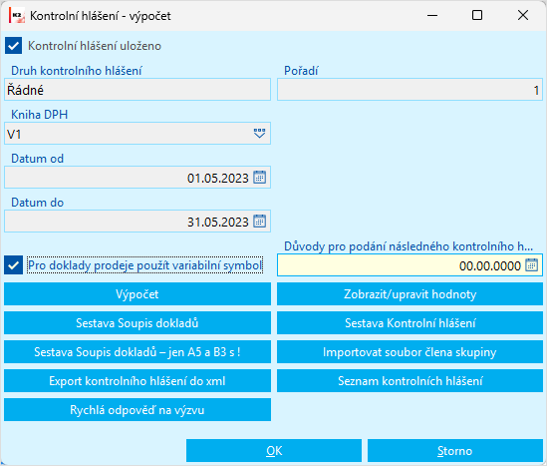Toggle Kontrolní hlášení uloženo checkbox
The width and height of the screenshot is (547, 466).
[14, 46]
